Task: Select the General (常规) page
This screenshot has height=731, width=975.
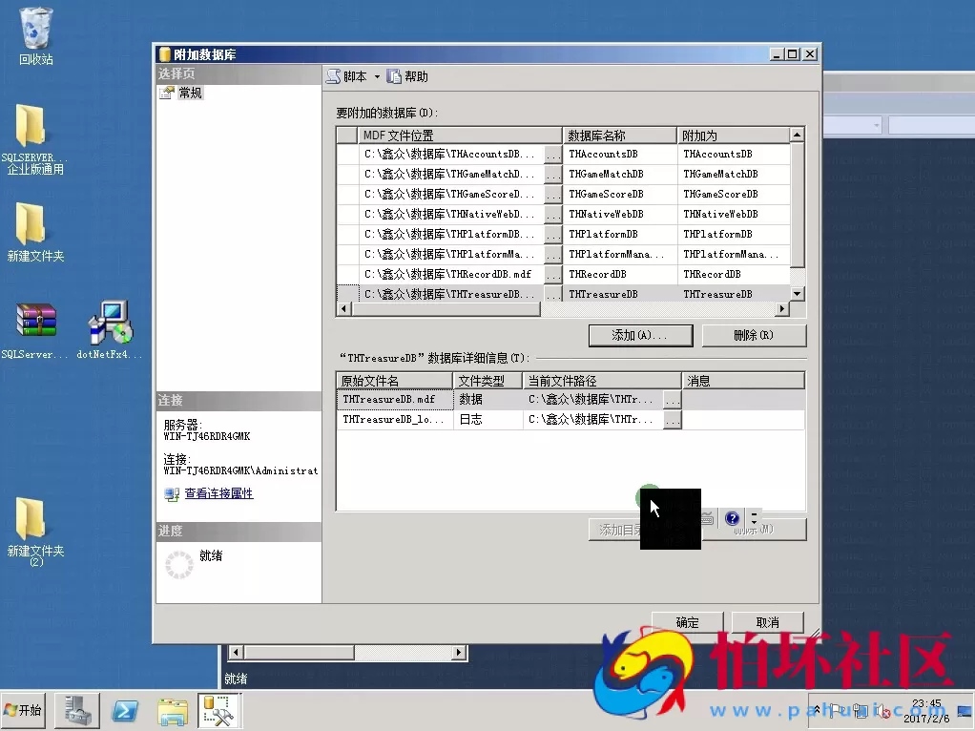Action: [x=190, y=93]
